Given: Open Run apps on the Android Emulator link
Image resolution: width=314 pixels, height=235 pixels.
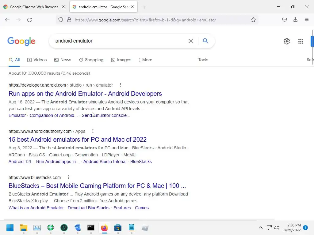Looking at the screenshot, I should [85, 94].
